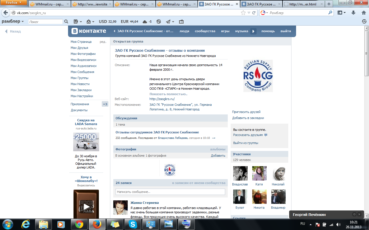Image resolution: width=369 pixels, height=230 pixels.
Task: Open member Булат's avatar
Action: pyautogui.click(x=240, y=197)
